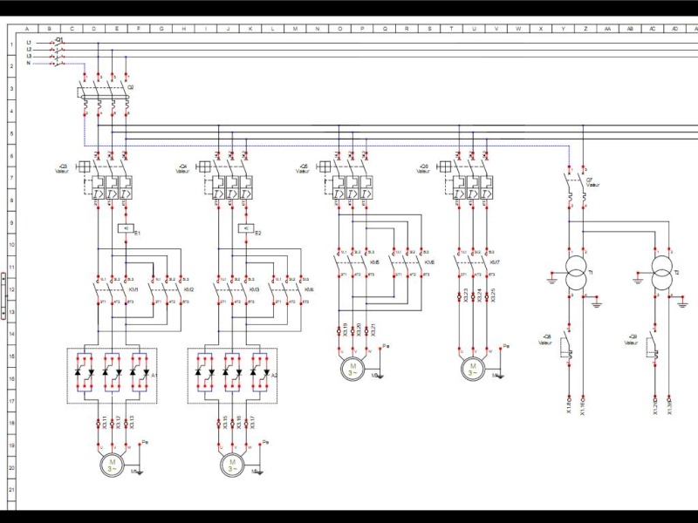Click the E2 component box

tap(246, 228)
